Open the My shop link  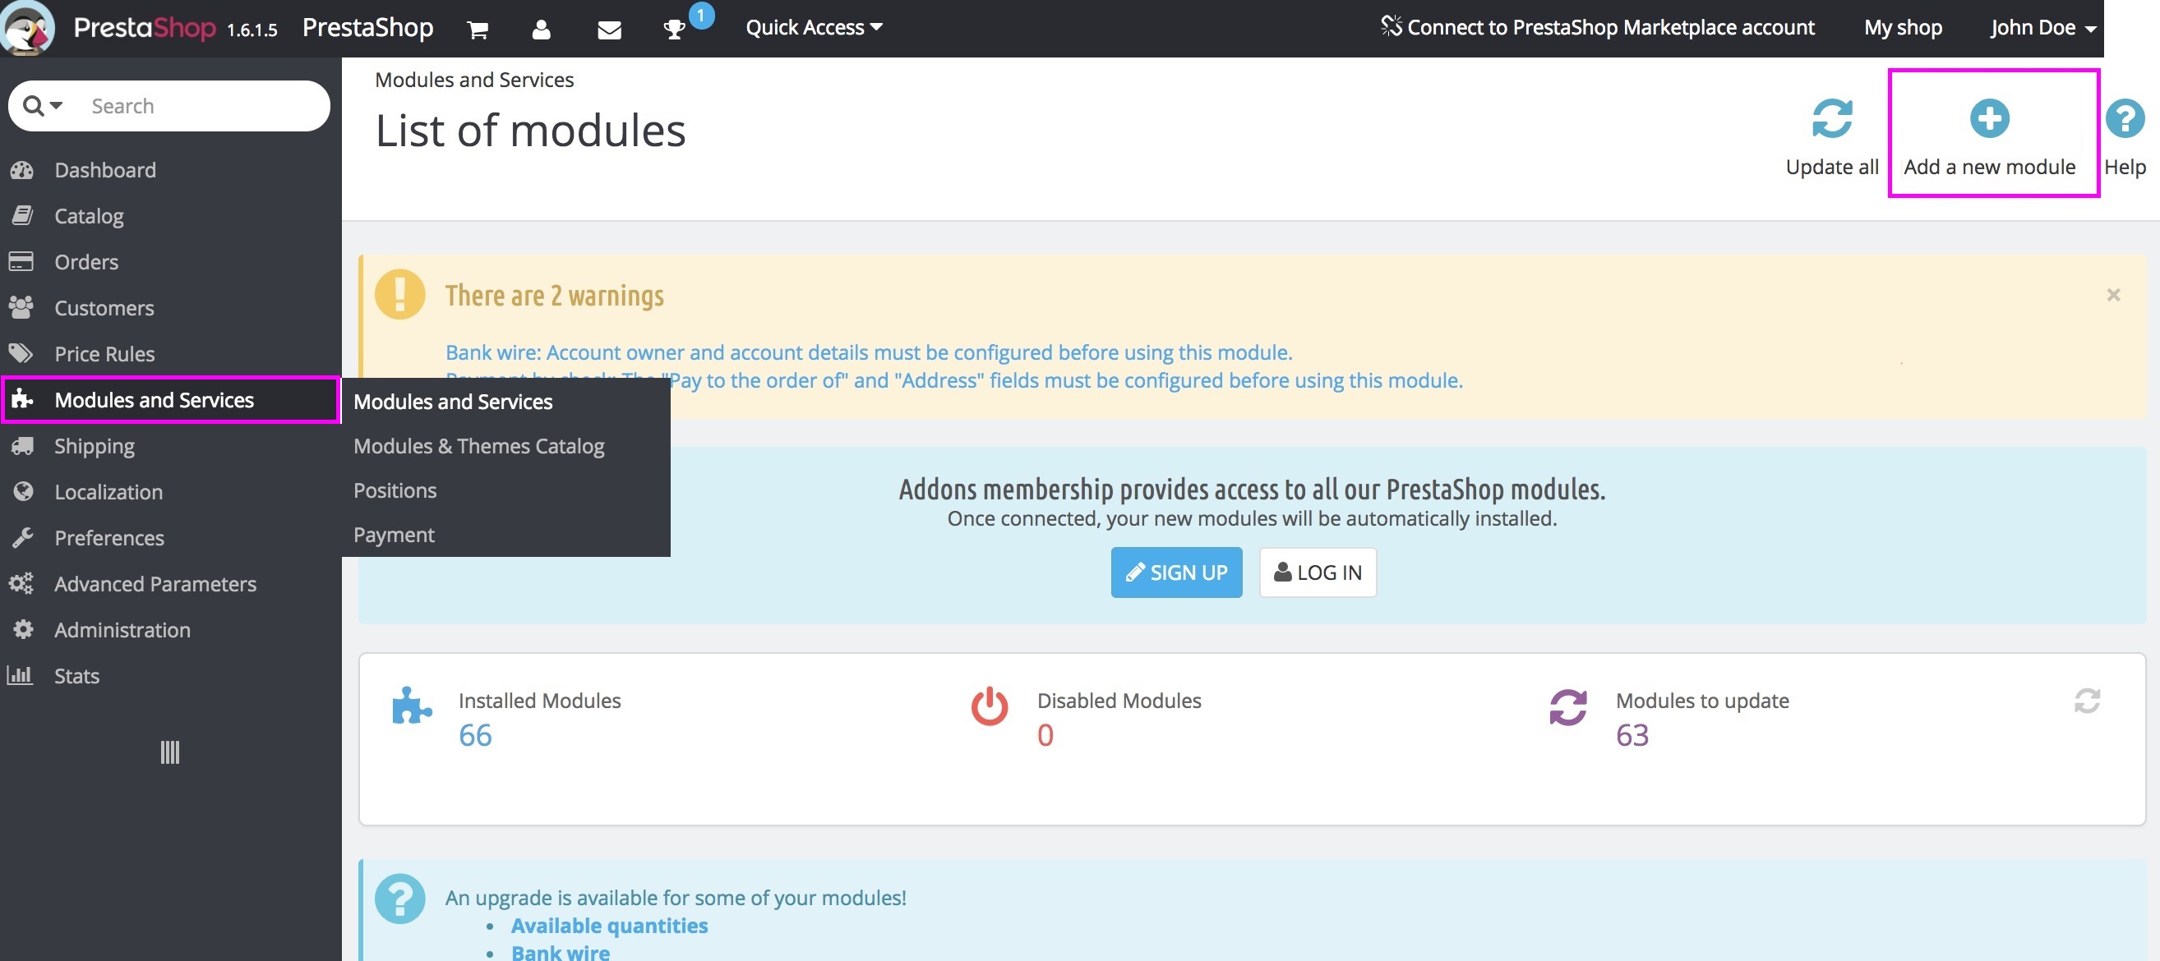1903,28
